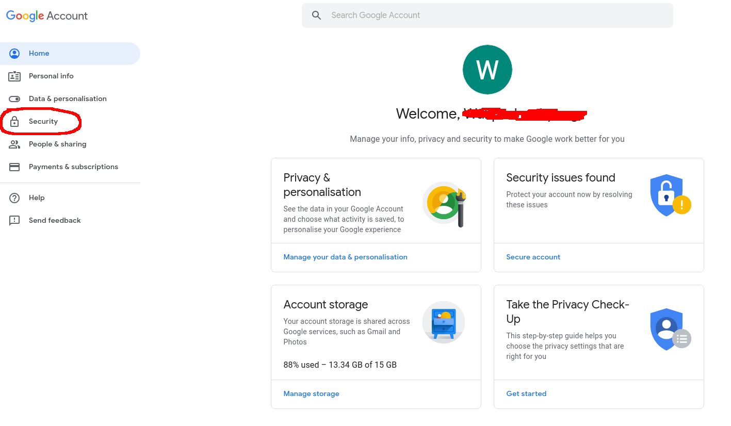
Task: Start the Privacy Check-Up via Get started
Action: 526,394
